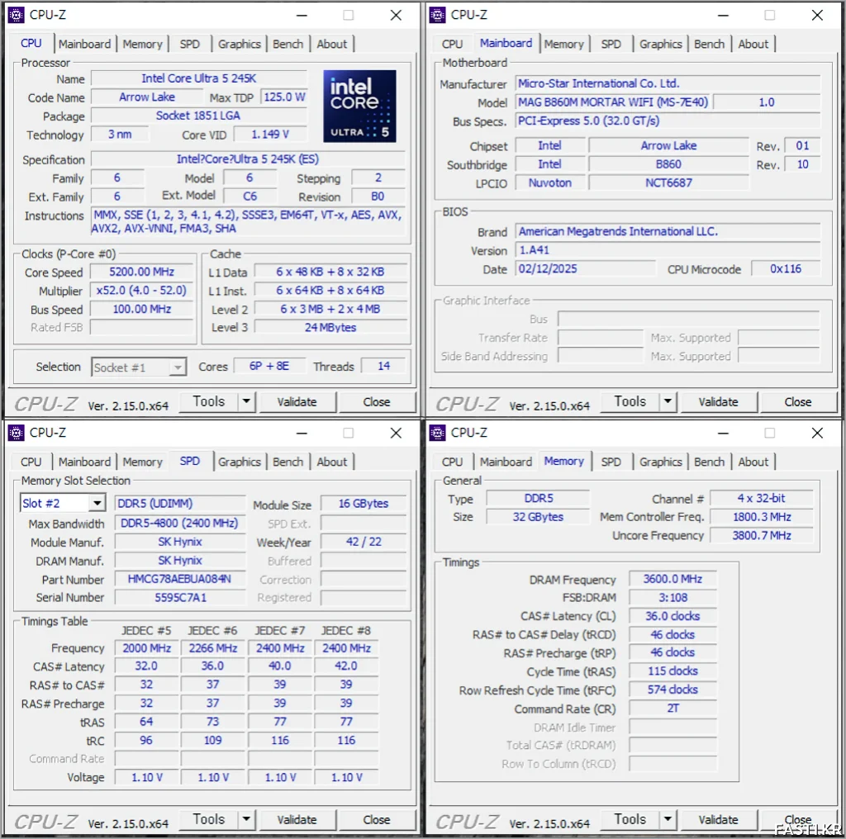Viewport: 846px width, 839px height.
Task: Click the DRAM Frequency value '3600.0 MHz'
Action: click(673, 579)
